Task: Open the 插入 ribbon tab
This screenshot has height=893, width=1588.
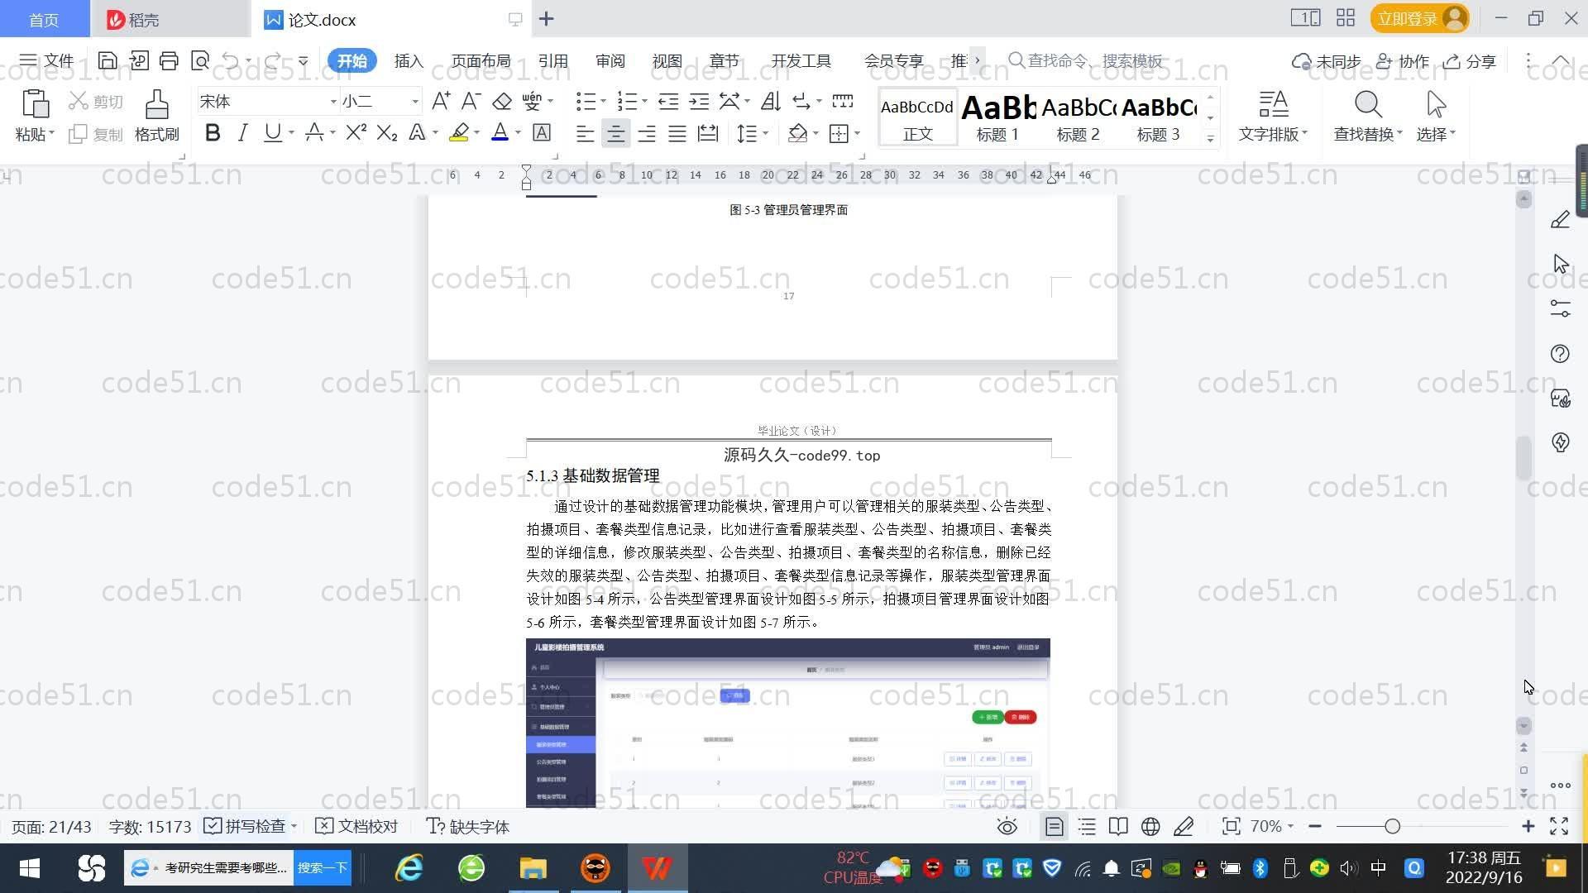Action: pyautogui.click(x=409, y=60)
